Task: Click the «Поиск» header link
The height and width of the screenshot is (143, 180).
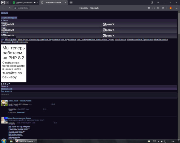Action: click(4, 28)
